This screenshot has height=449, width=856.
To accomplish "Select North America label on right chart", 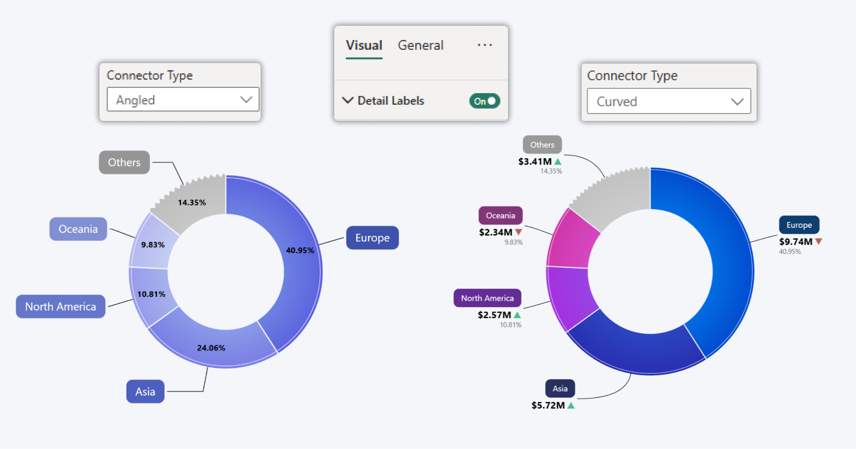I will pos(487,298).
